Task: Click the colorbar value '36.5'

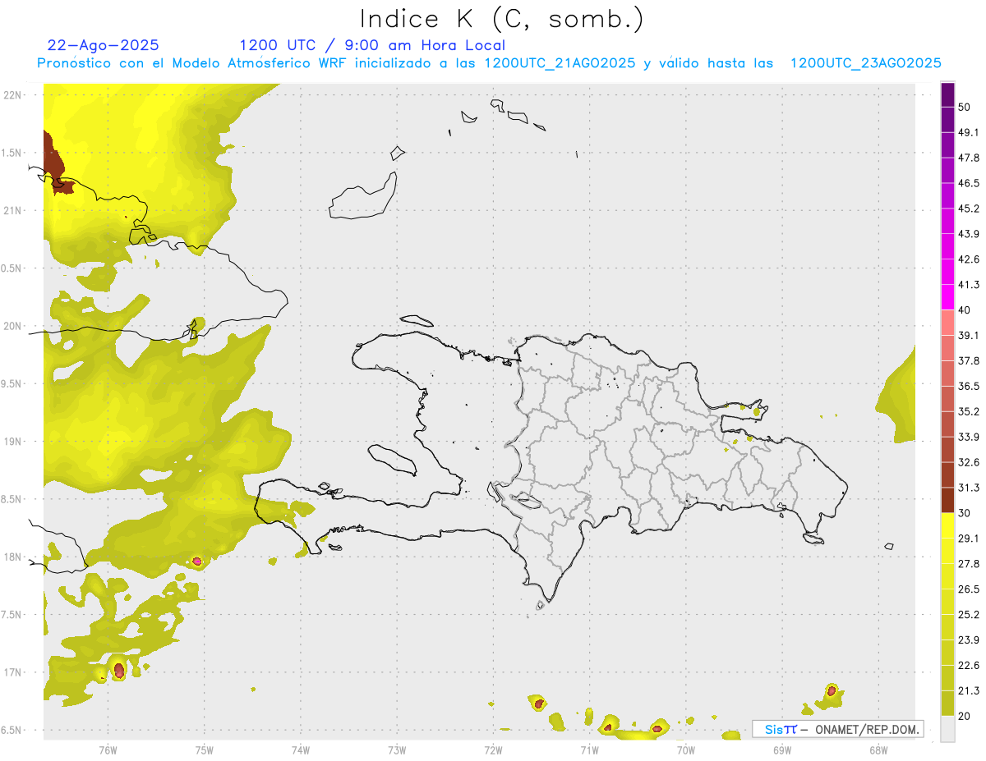Action: pyautogui.click(x=969, y=386)
